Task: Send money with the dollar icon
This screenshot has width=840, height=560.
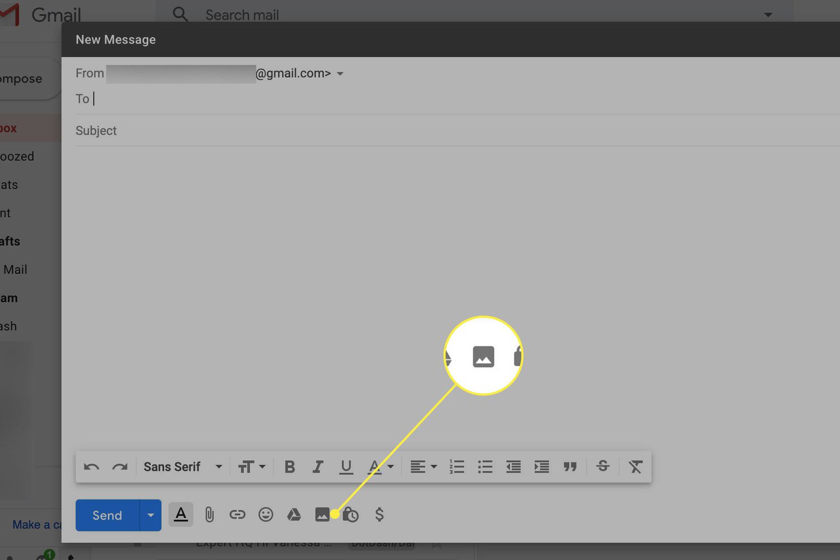Action: [x=379, y=515]
